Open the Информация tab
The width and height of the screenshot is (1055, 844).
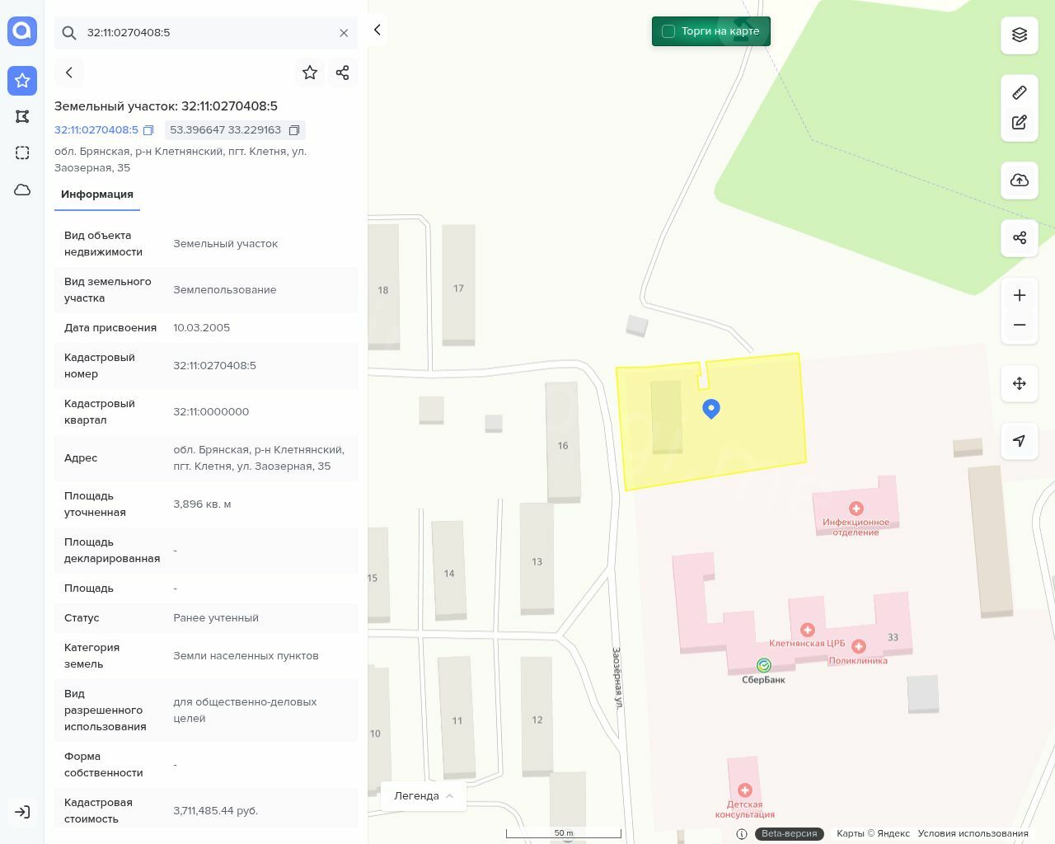click(x=97, y=195)
